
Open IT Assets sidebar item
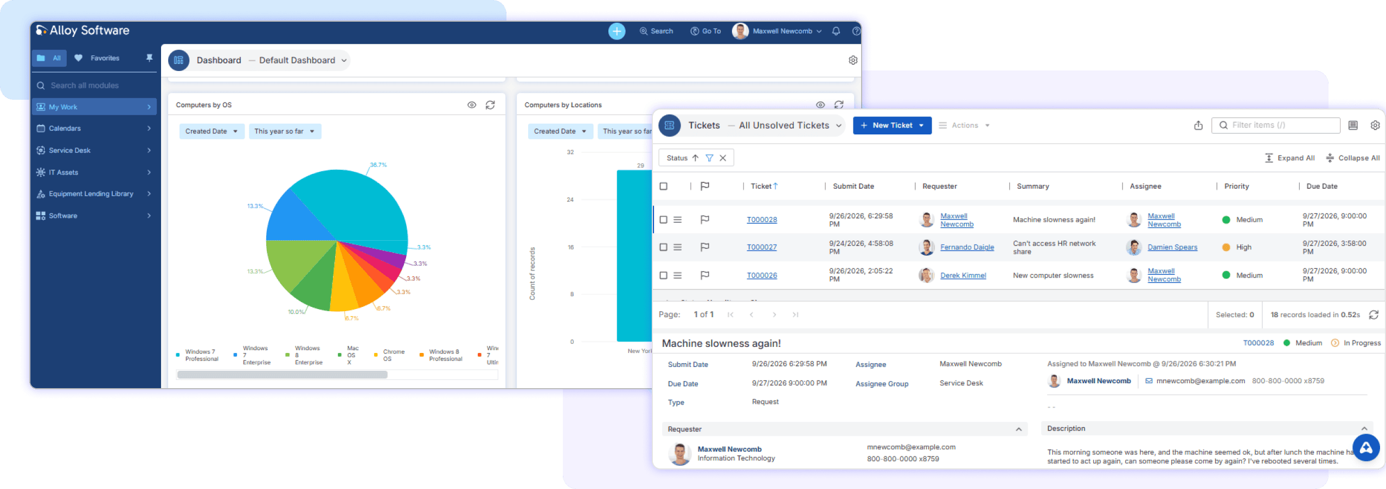click(94, 172)
